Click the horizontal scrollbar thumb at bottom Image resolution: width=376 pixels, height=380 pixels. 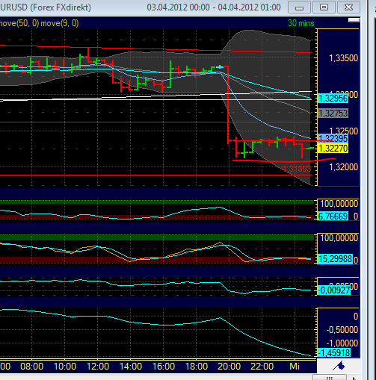point(329,378)
